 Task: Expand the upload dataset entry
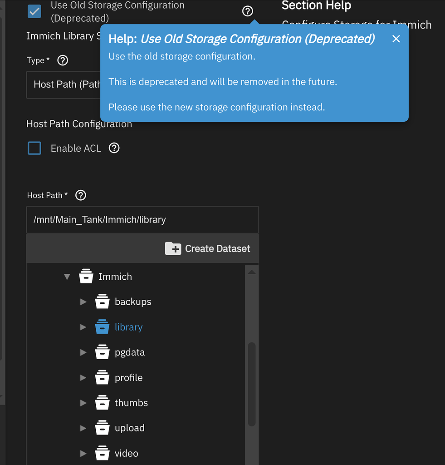(x=83, y=428)
